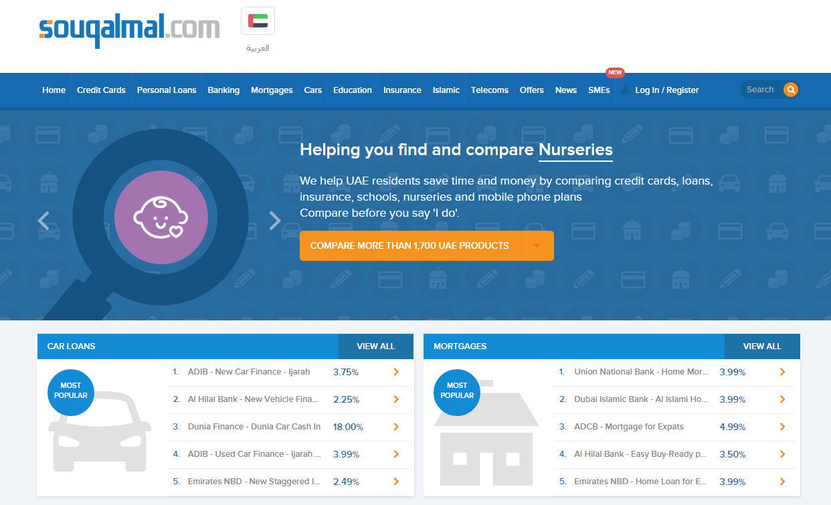Go to previous slide with left arrow
The image size is (831, 505).
[x=43, y=221]
